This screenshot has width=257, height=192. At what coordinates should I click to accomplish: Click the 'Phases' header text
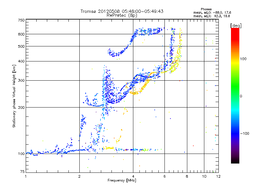click(x=206, y=9)
